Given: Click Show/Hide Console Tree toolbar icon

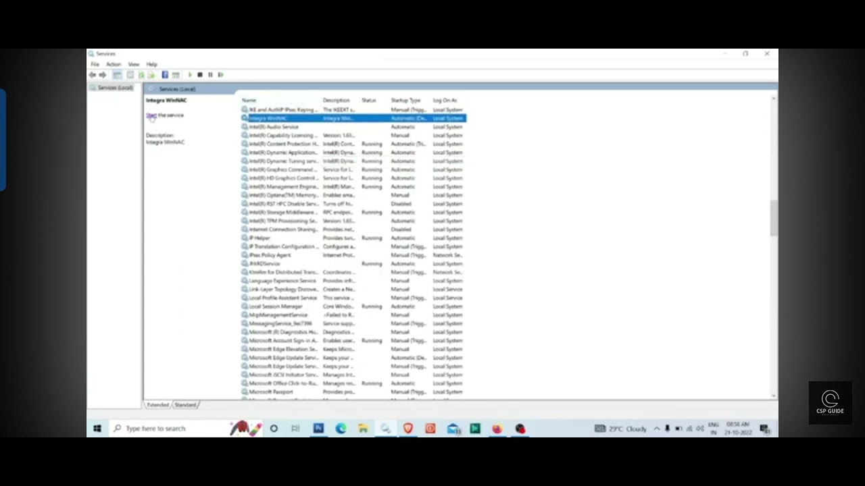Looking at the screenshot, I should 117,75.
